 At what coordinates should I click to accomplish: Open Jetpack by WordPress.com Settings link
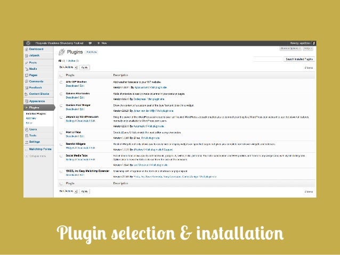pos(70,121)
